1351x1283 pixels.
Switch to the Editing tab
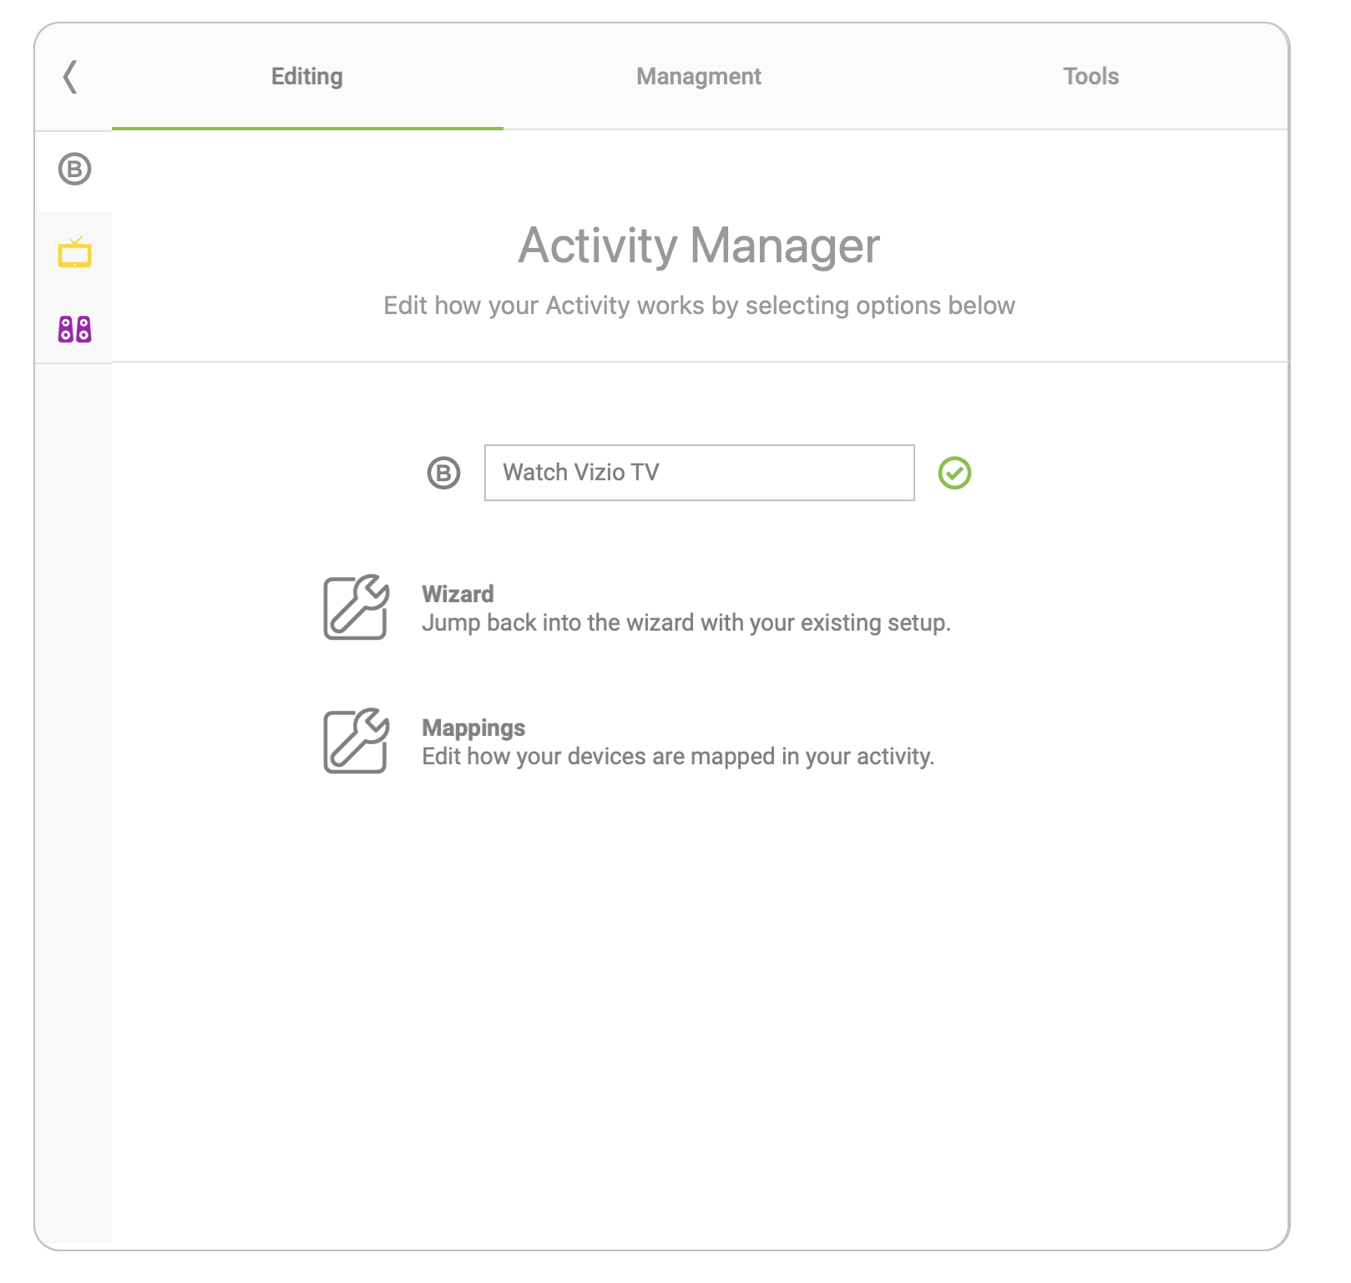pyautogui.click(x=306, y=77)
